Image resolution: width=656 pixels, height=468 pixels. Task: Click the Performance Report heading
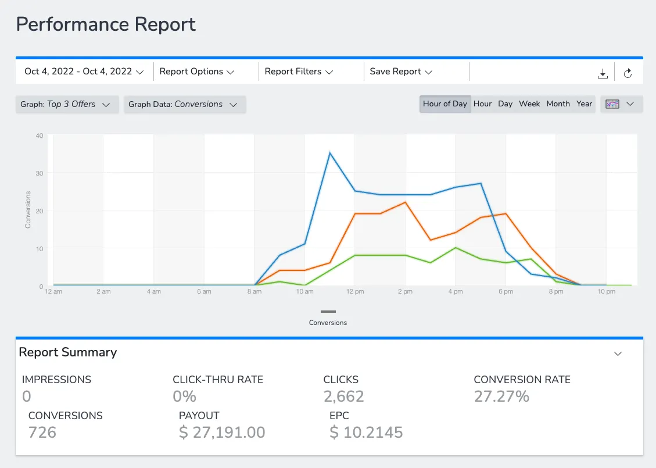(x=106, y=24)
